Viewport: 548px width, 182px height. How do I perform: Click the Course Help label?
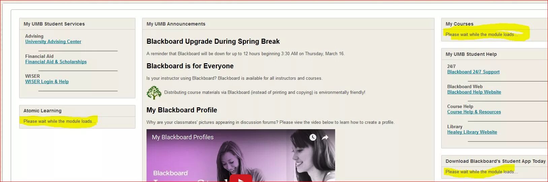pos(460,106)
